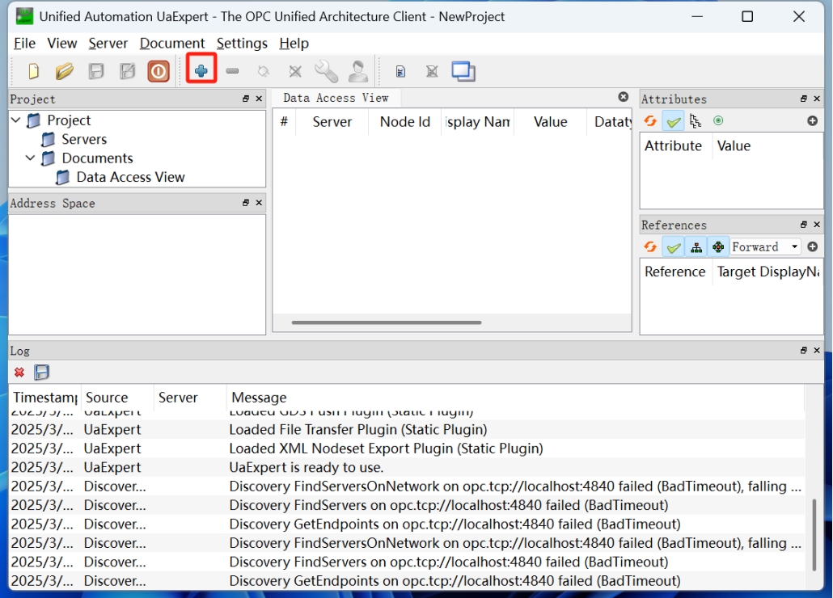Image resolution: width=833 pixels, height=598 pixels.
Task: Open the Document menu
Action: [172, 43]
